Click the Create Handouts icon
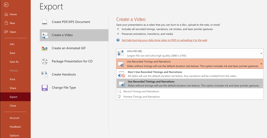The image size is (267, 138). pyautogui.click(x=45, y=75)
